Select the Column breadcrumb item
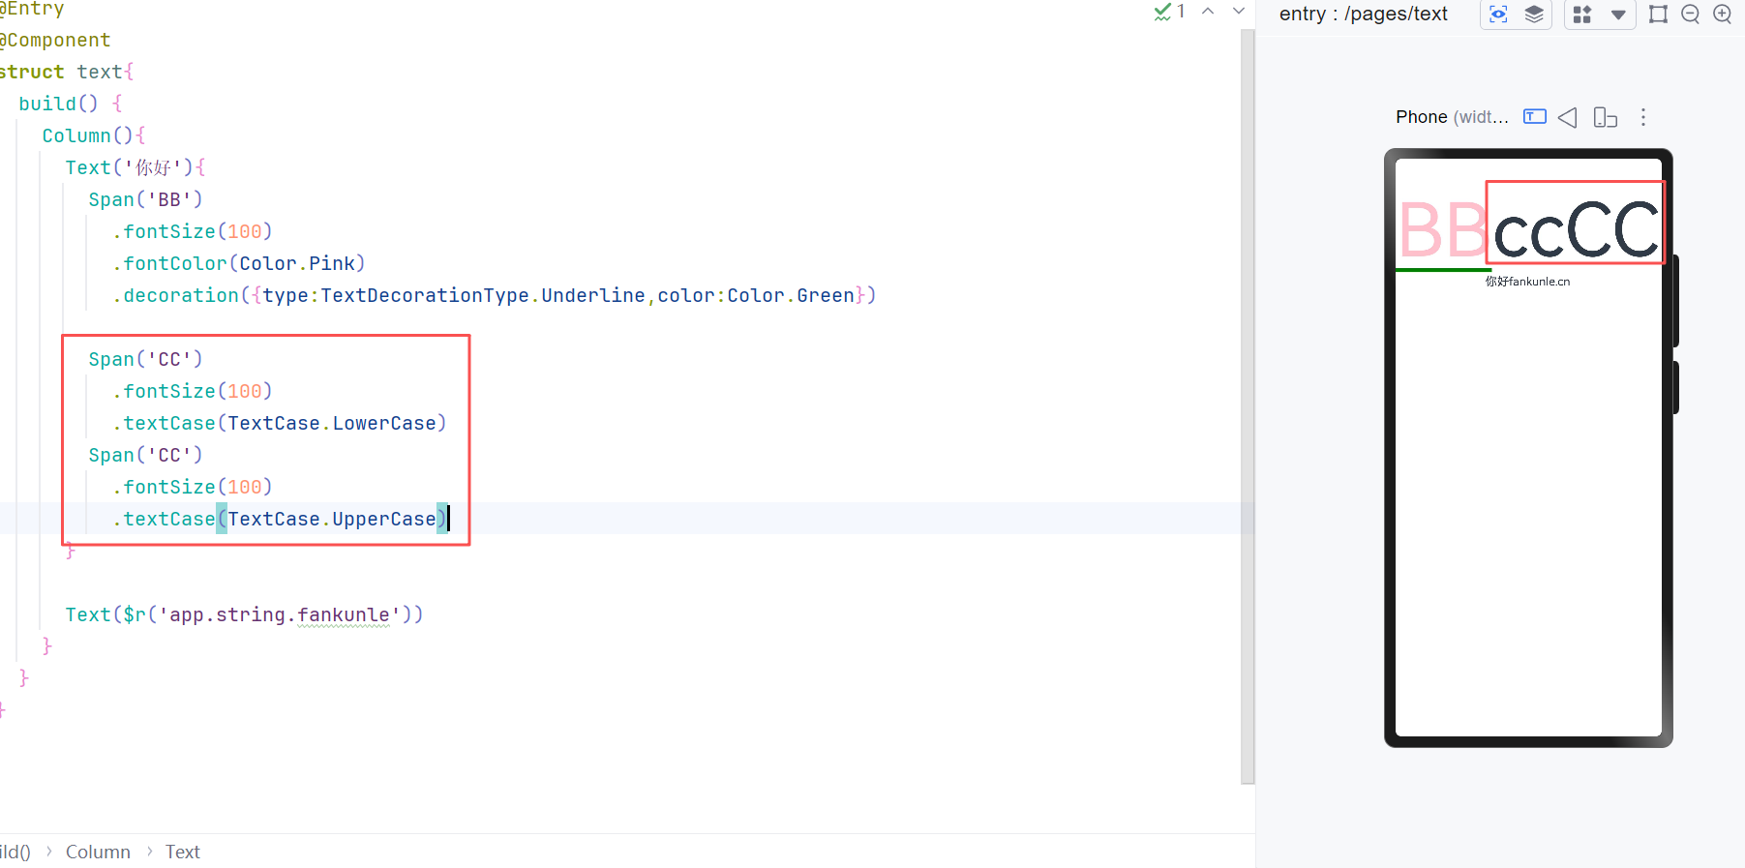 click(98, 852)
